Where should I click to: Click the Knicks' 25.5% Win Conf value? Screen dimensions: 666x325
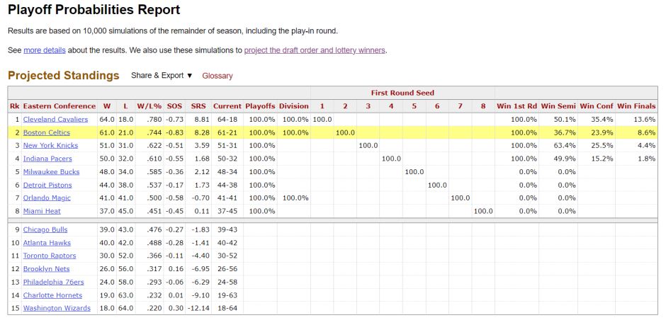pos(602,146)
